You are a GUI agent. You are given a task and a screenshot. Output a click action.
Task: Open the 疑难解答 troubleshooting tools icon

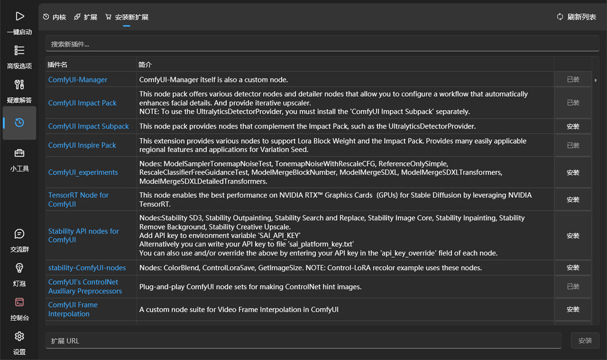(x=20, y=85)
